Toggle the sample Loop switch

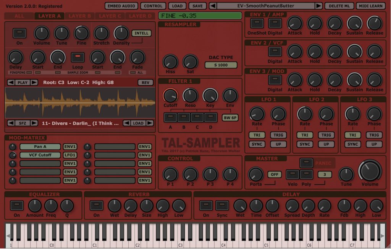coord(78,57)
